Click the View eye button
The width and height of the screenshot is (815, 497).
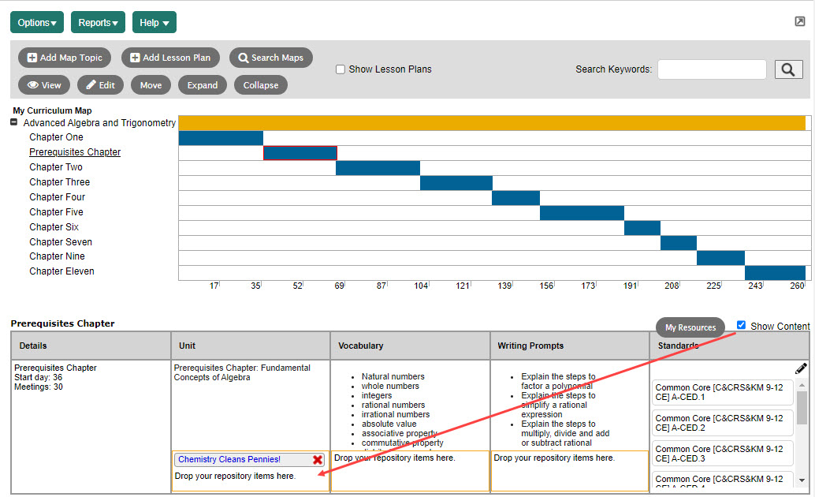44,85
